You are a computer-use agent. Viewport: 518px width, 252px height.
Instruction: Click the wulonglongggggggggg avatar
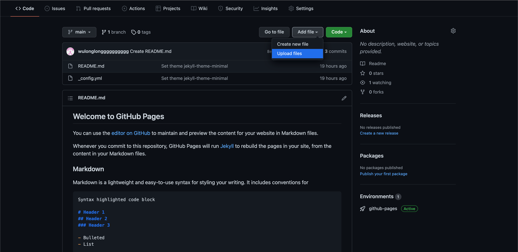(70, 52)
